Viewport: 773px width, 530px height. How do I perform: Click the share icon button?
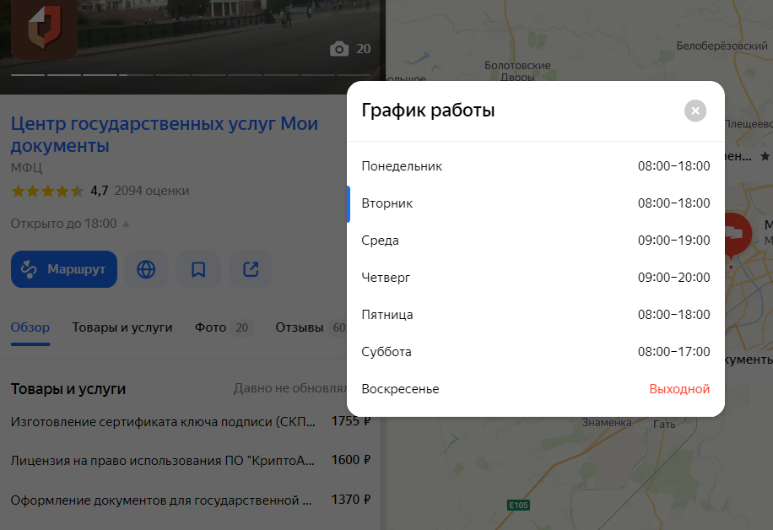coord(251,269)
